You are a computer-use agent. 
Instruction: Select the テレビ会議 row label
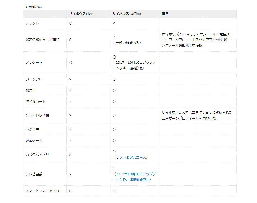(x=34, y=174)
